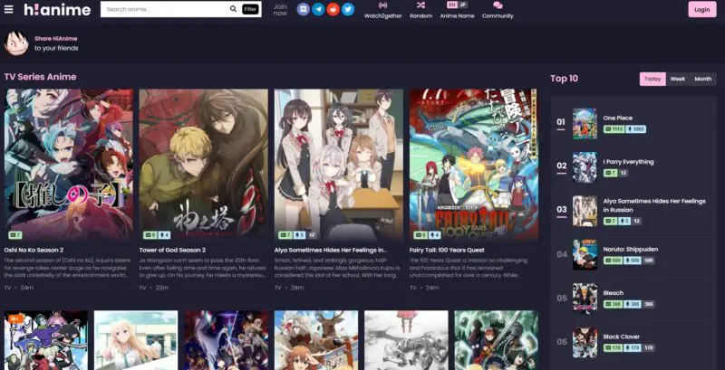Click the HiAnime logo

[x=56, y=9]
